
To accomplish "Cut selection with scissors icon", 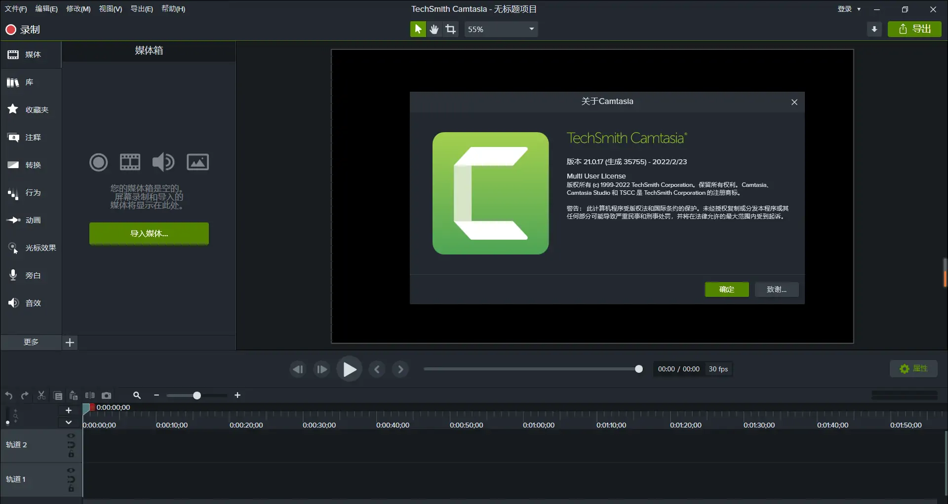I will pyautogui.click(x=41, y=396).
